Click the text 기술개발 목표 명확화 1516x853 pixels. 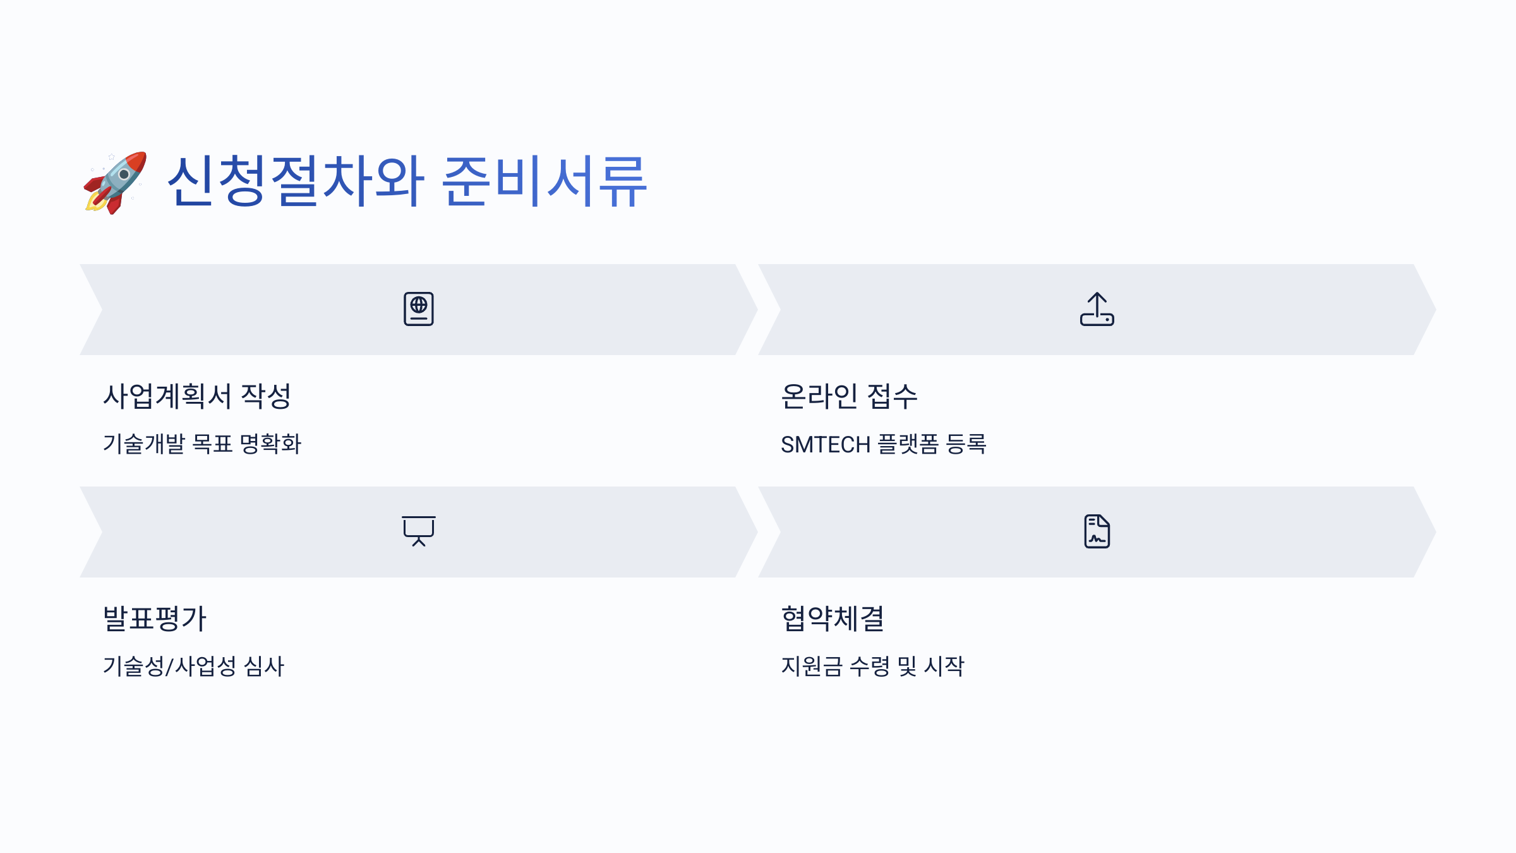pyautogui.click(x=202, y=444)
